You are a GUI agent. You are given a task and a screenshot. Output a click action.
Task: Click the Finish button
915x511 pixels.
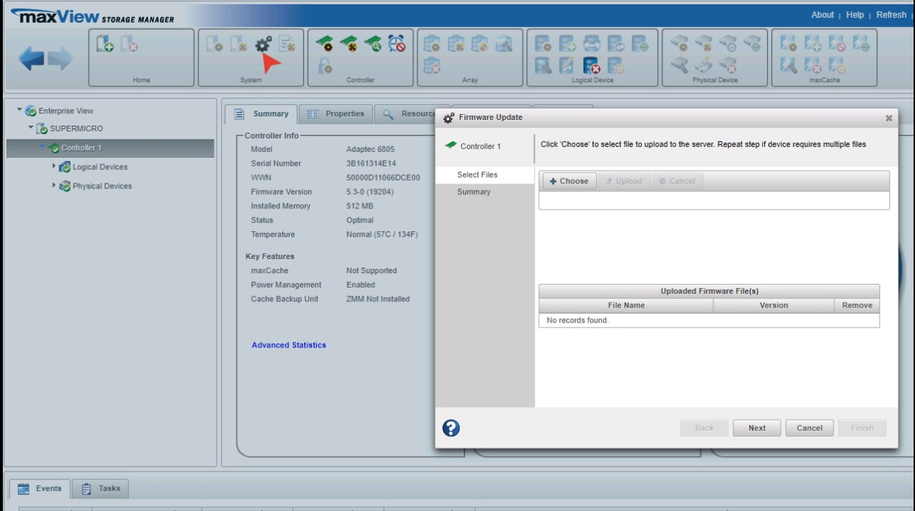(862, 428)
